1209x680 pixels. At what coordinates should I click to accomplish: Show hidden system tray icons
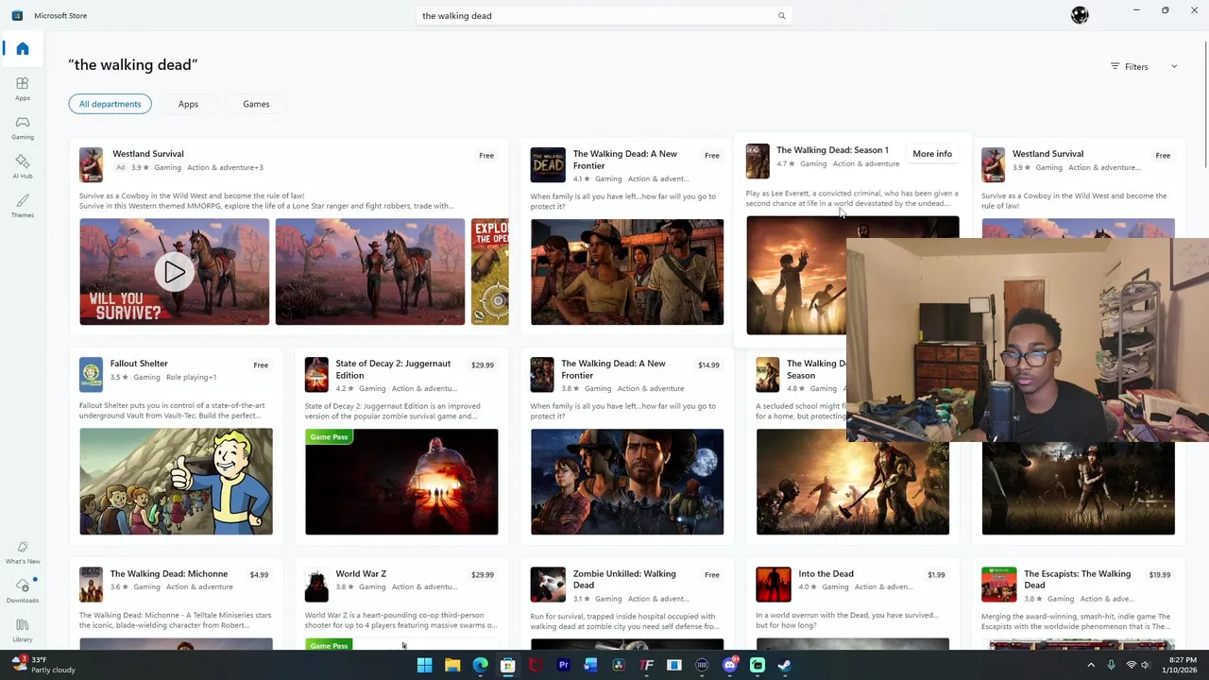[x=1091, y=665]
